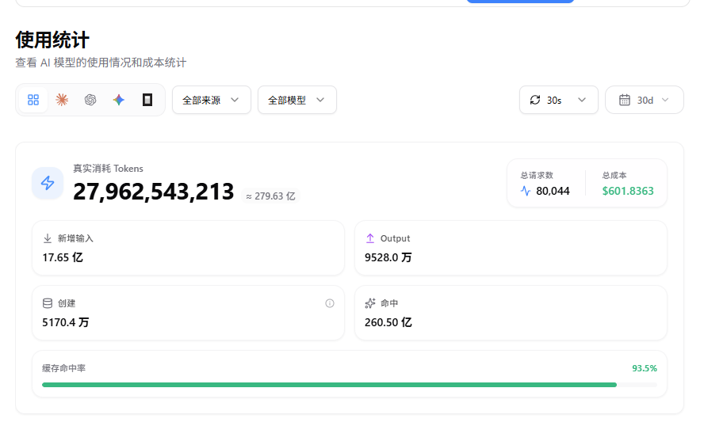This screenshot has width=704, height=426.
Task: Click the 使用统计 page heading
Action: coord(52,40)
